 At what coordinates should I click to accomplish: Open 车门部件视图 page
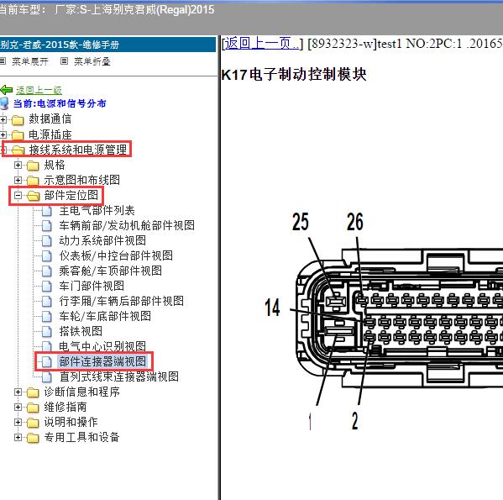(92, 286)
